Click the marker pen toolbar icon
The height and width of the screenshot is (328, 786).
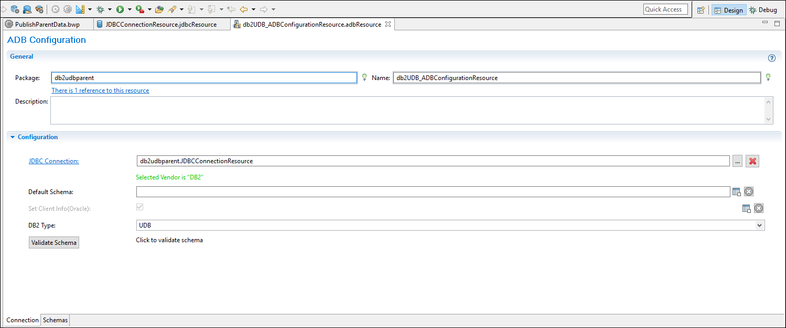[x=171, y=9]
